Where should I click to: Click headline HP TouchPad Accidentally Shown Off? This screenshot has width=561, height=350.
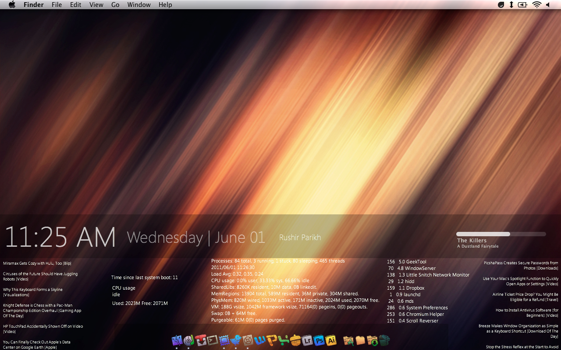43,329
